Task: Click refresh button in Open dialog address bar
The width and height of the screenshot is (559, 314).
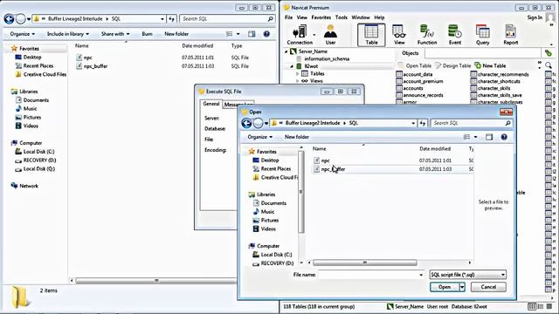Action: [423, 123]
